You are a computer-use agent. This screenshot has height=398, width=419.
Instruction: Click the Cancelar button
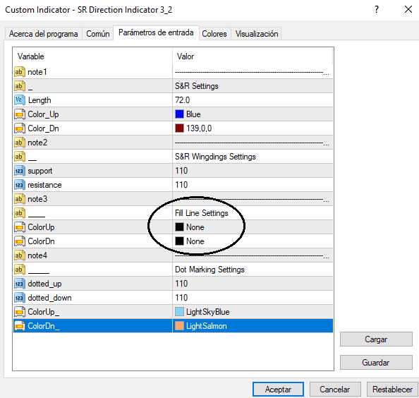pyautogui.click(x=335, y=390)
